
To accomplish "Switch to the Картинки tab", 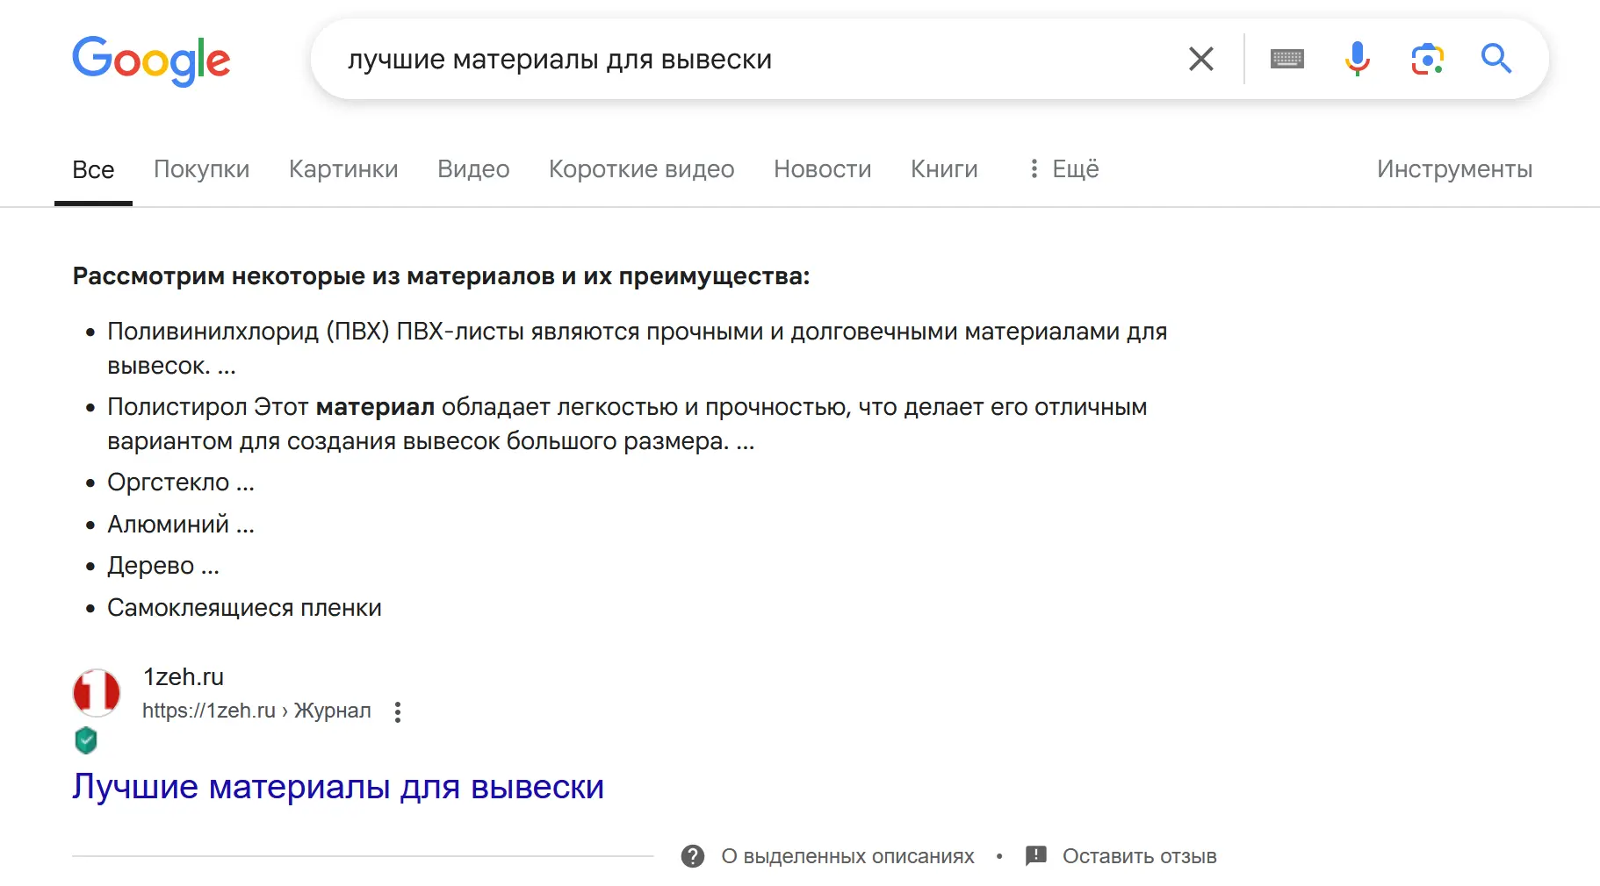I will [343, 169].
